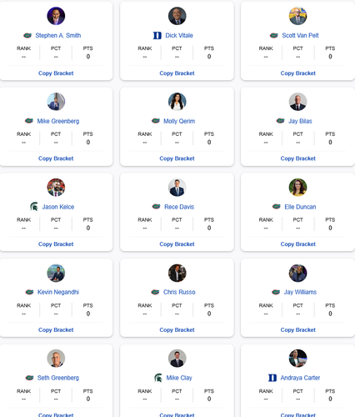Click Elle Duncan's profile photo
This screenshot has height=417, width=355.
click(x=297, y=188)
